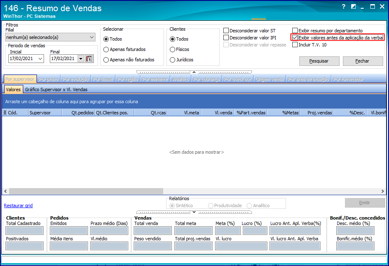Open the Por região tab
Screen dimensions: 389x266
127,79
